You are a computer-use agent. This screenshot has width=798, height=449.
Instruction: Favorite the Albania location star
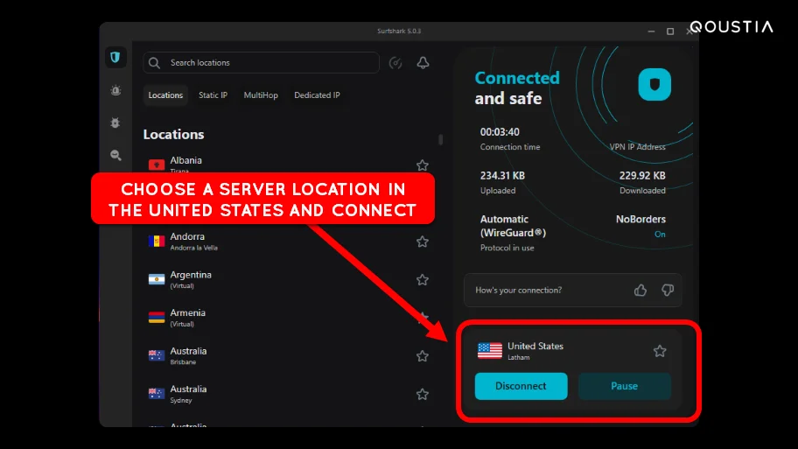(423, 165)
